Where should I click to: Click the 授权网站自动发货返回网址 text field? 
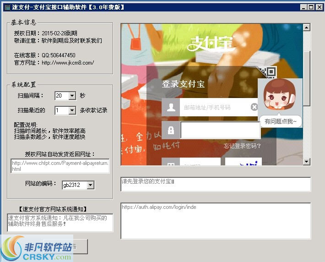(60, 166)
